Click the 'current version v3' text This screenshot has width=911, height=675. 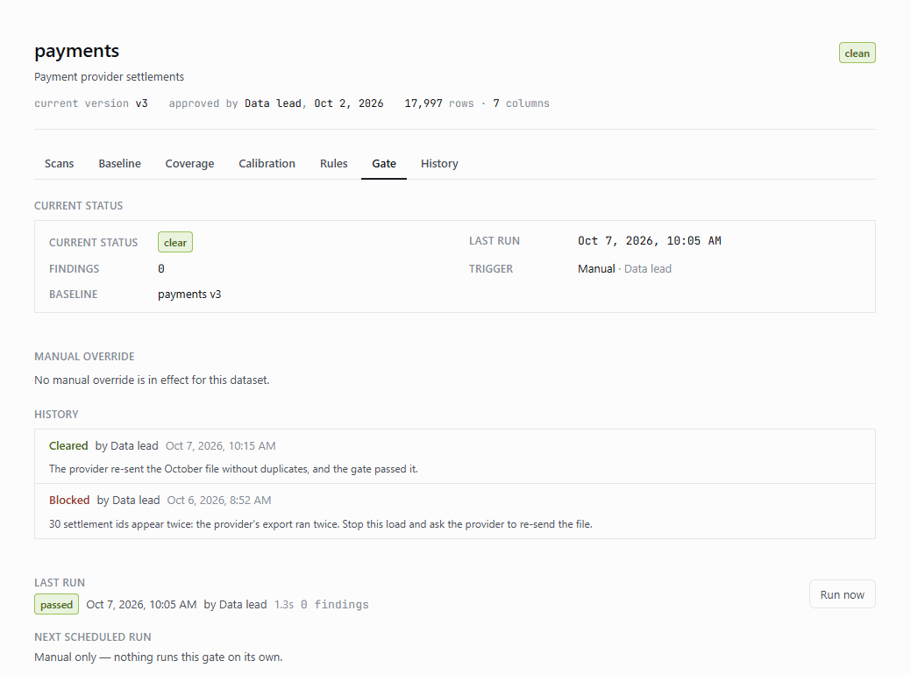click(x=91, y=103)
